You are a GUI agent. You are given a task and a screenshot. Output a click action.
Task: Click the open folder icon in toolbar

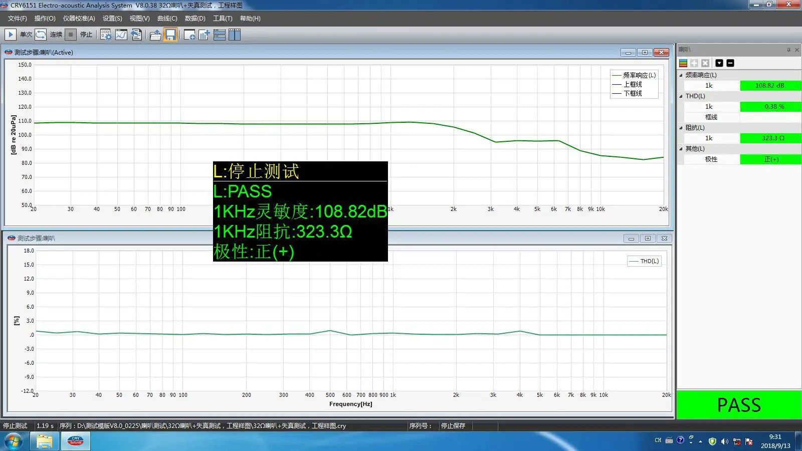[x=155, y=35]
